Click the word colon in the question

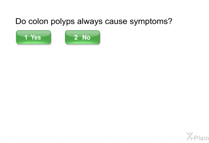pyautogui.click(x=38, y=21)
